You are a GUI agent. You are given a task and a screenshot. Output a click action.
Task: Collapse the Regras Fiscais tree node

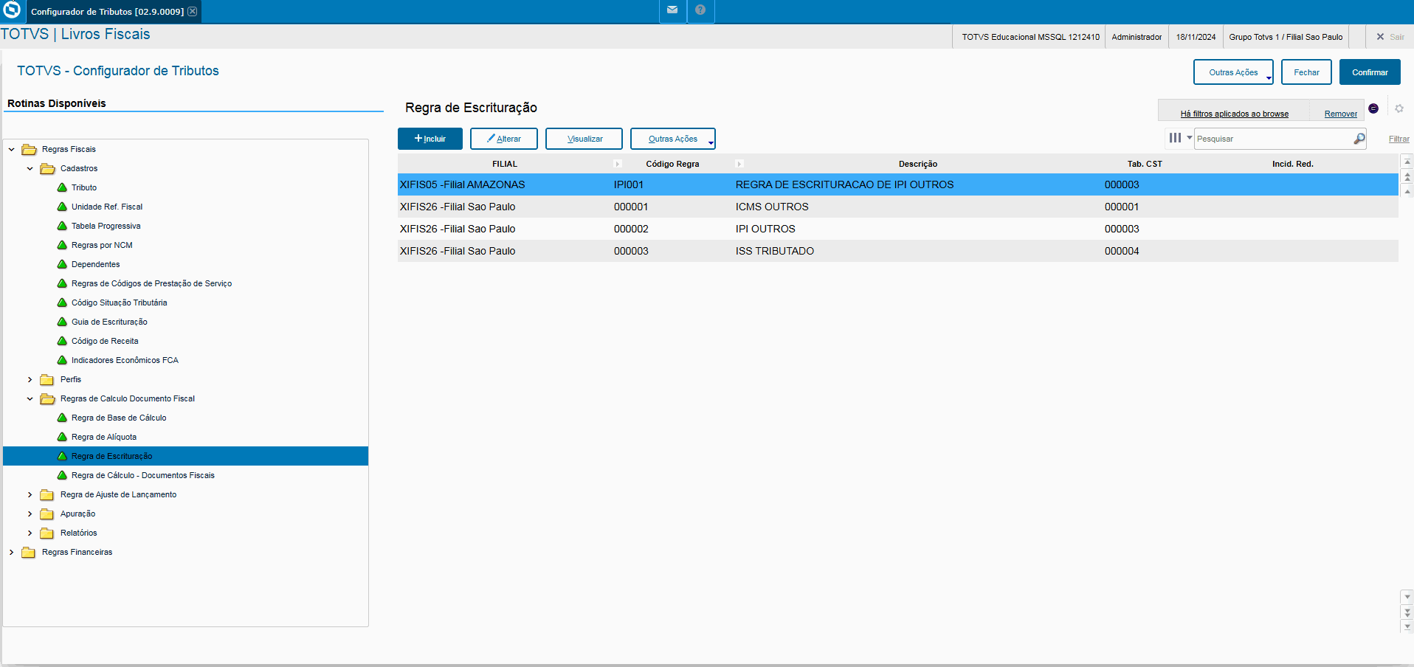pos(11,149)
